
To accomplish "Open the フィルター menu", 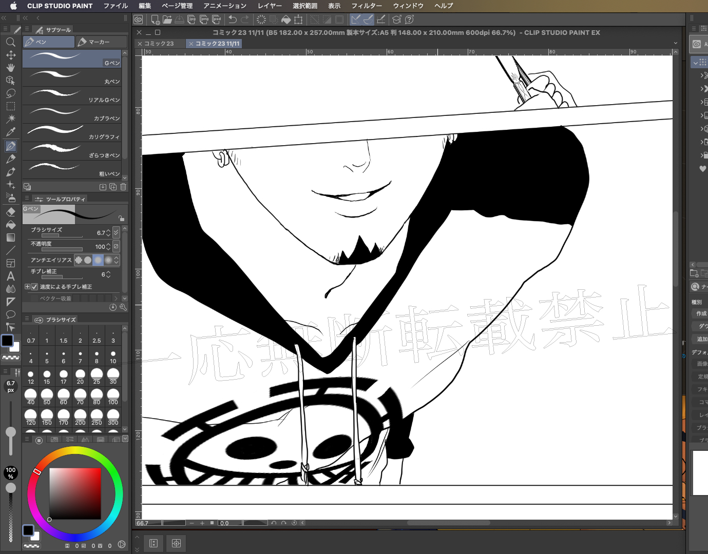I will [366, 6].
